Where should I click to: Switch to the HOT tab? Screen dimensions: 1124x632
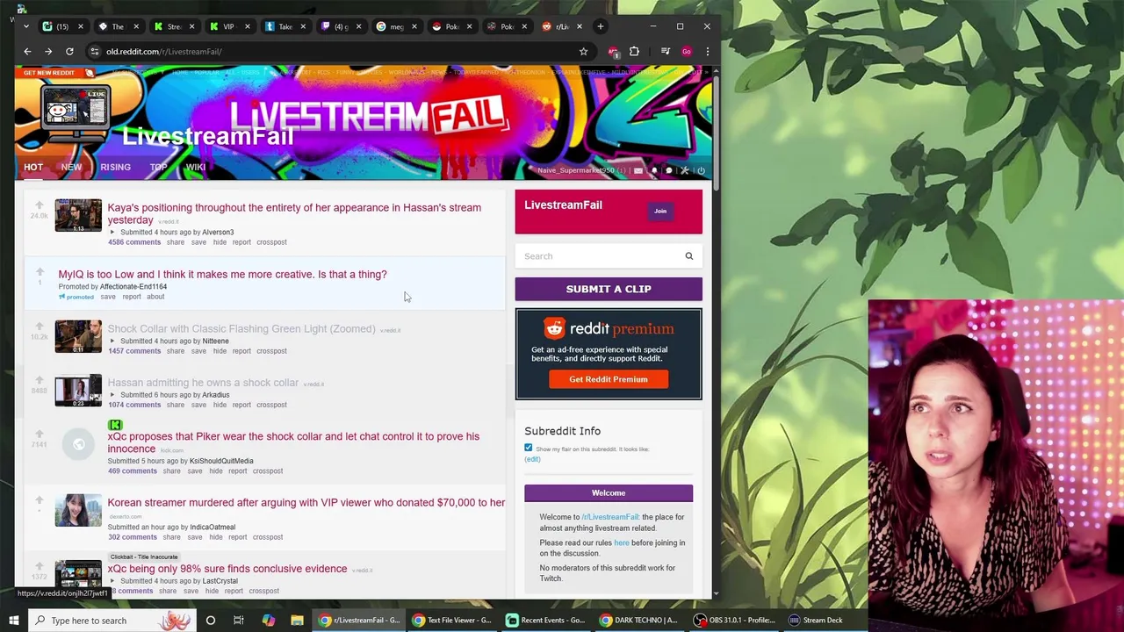(33, 167)
